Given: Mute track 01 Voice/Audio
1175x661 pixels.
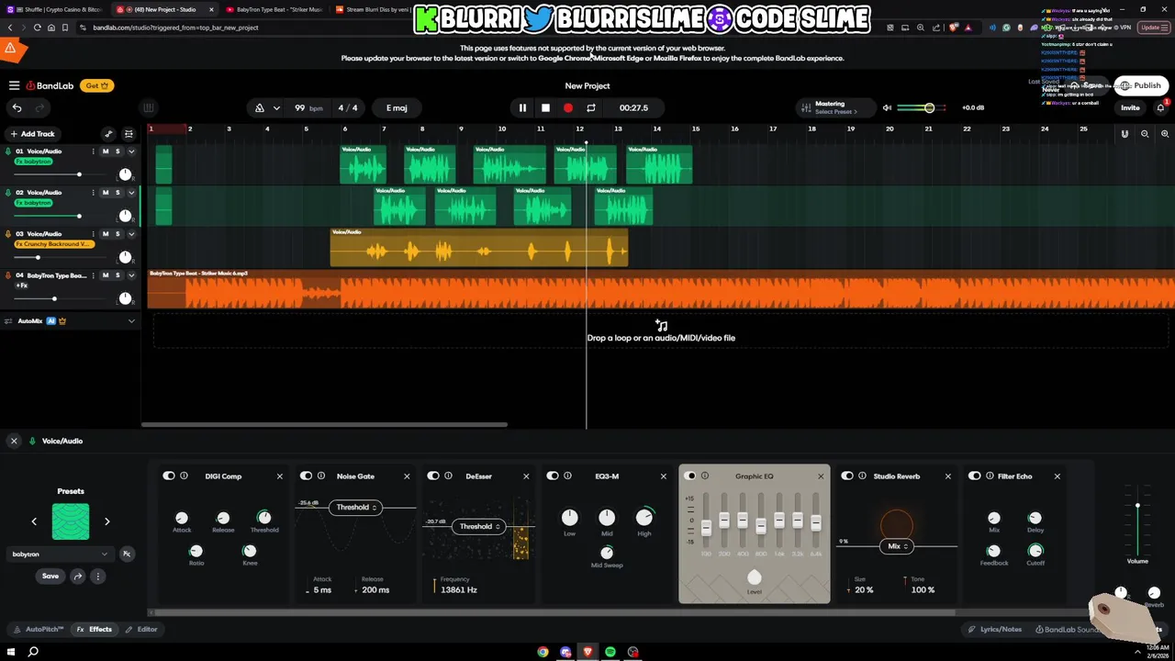Looking at the screenshot, I should (106, 151).
